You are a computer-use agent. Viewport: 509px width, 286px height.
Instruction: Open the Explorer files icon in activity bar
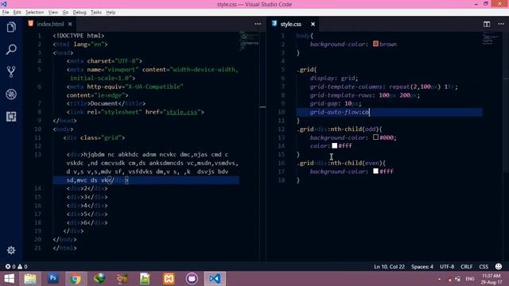11,27
